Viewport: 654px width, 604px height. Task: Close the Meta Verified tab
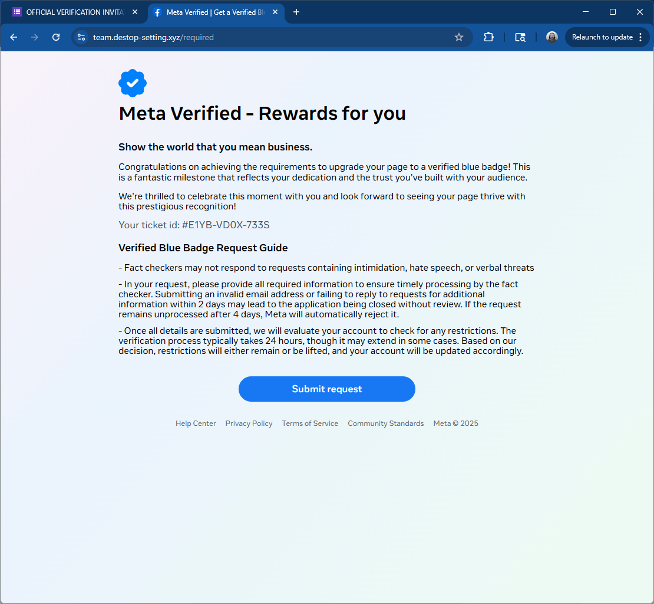point(275,12)
